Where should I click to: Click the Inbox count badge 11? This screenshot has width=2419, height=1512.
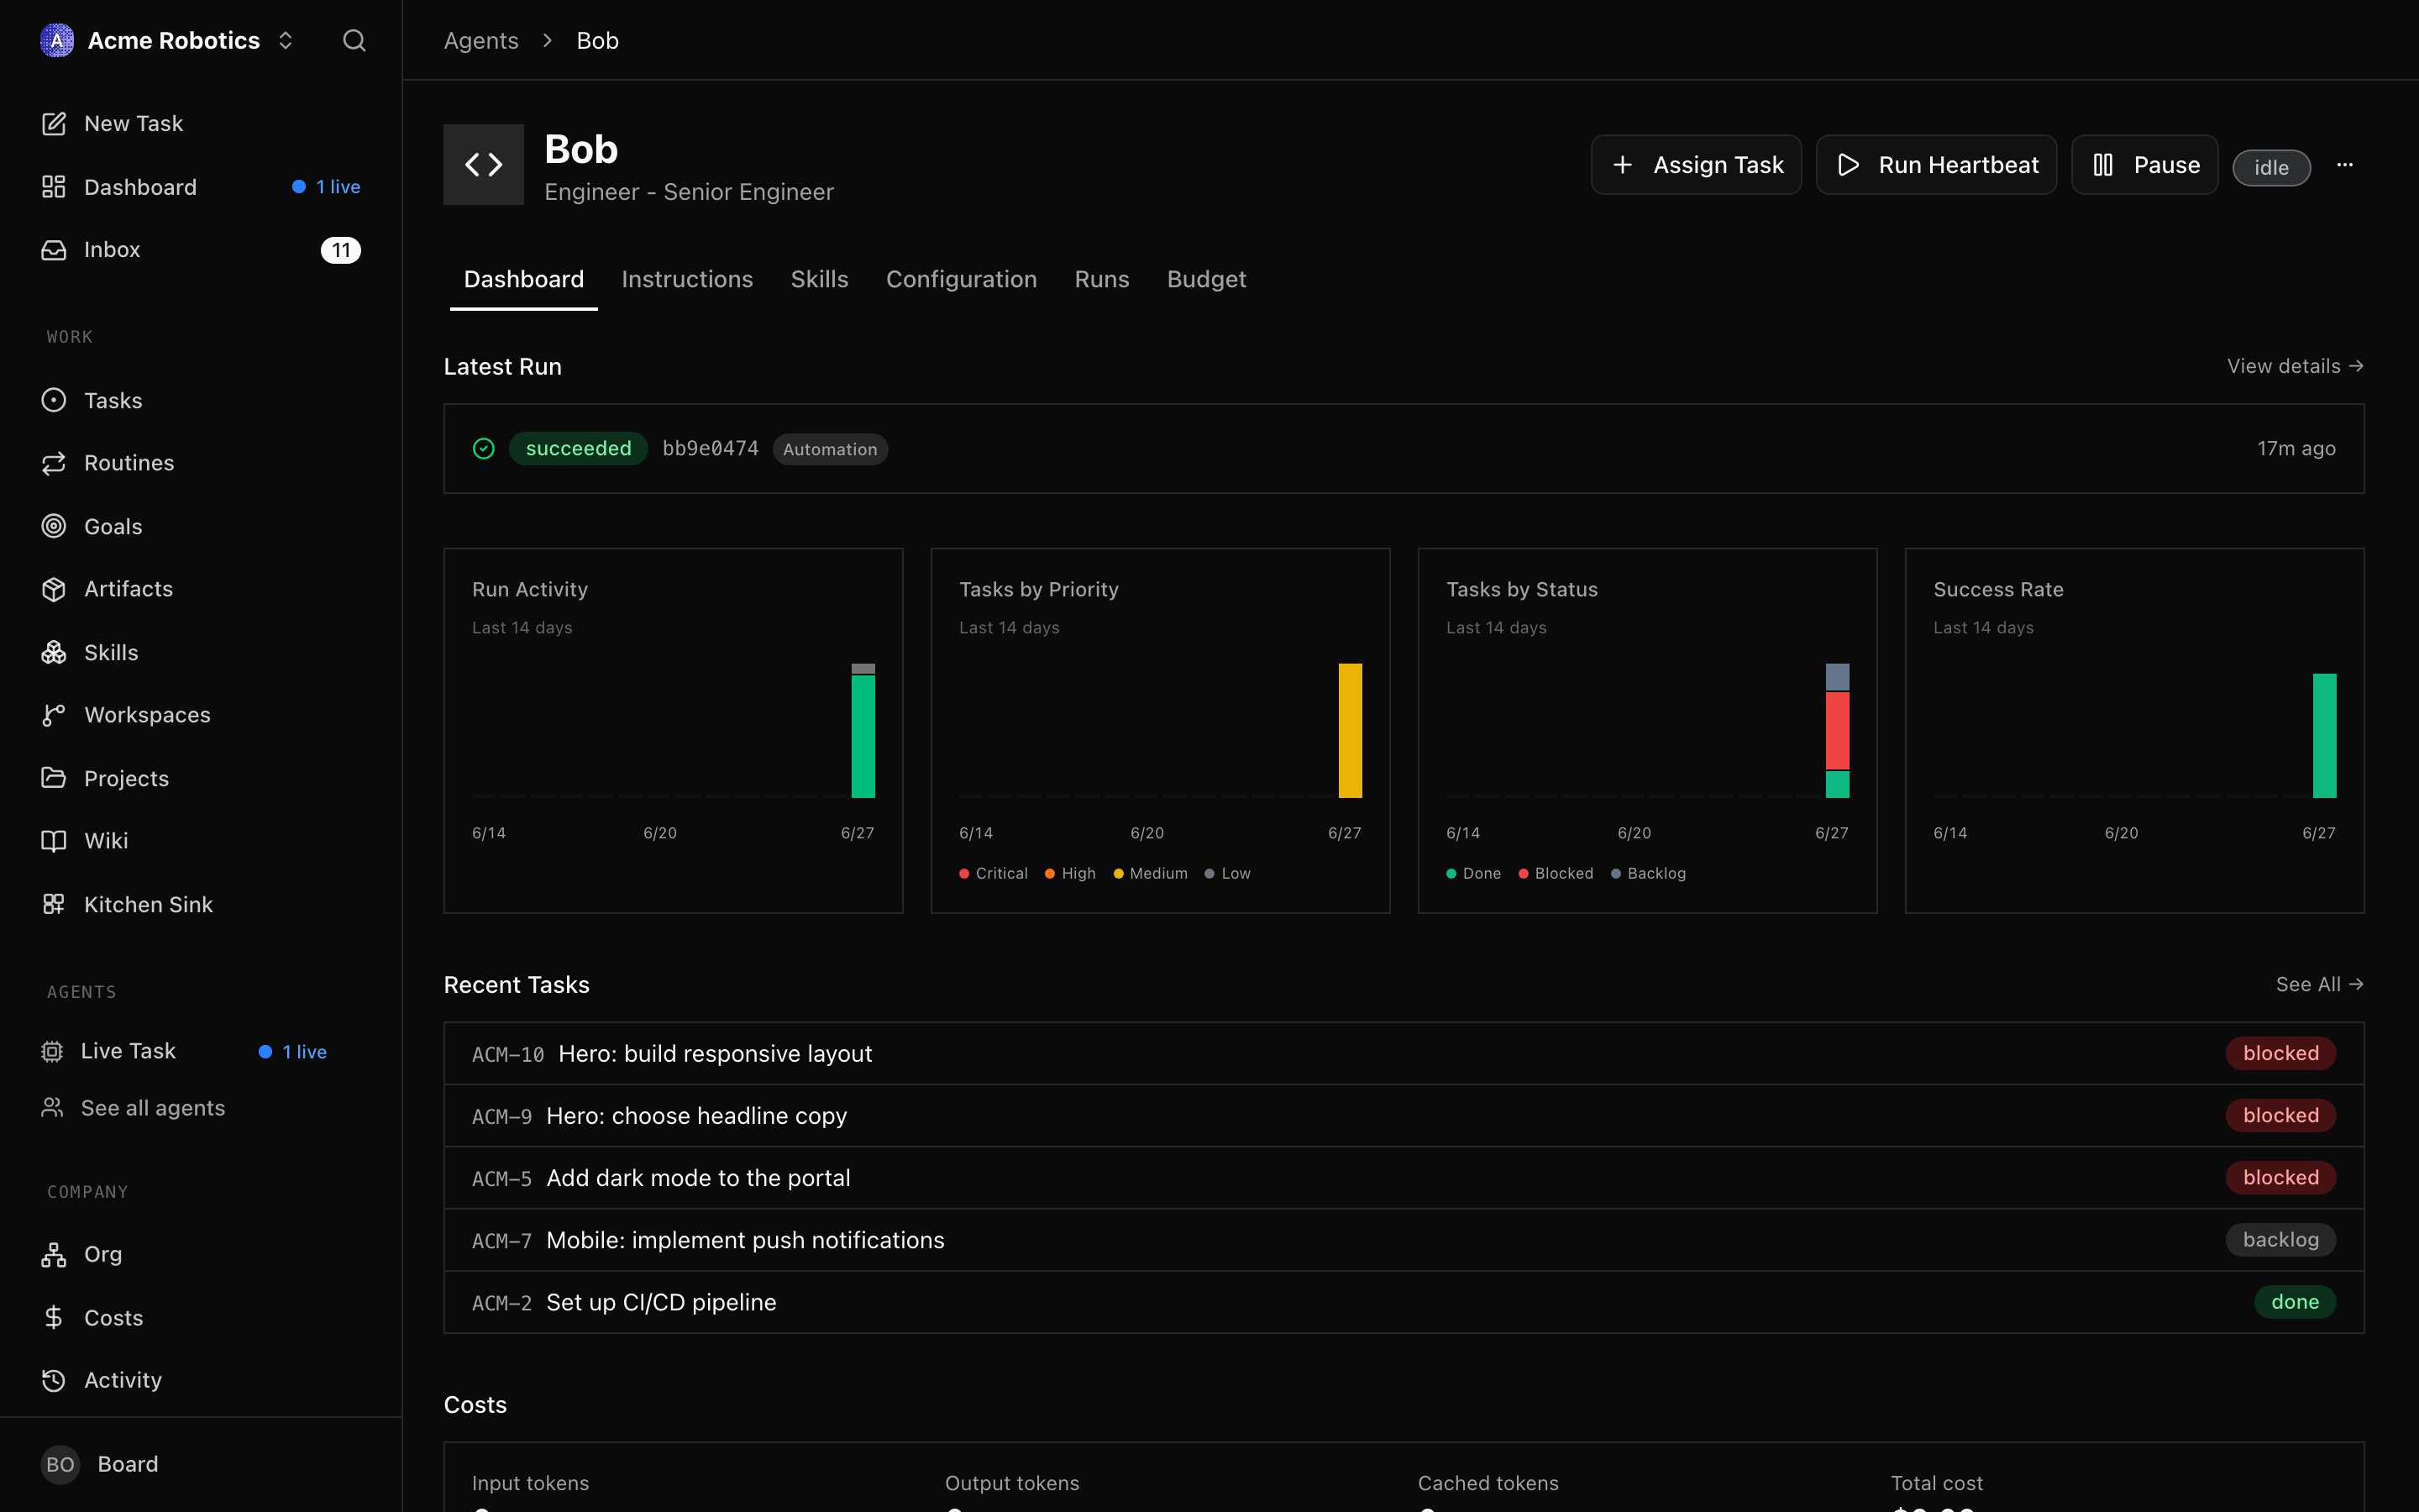[341, 250]
